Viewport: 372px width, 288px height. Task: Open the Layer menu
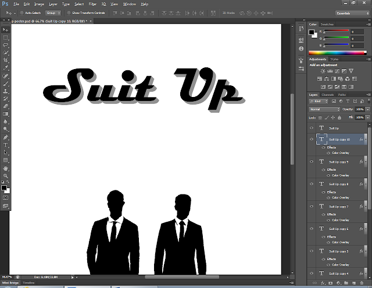coord(53,4)
